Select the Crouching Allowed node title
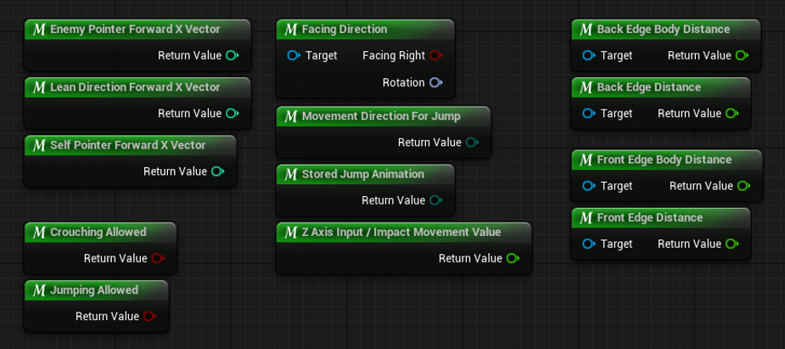 coord(98,233)
